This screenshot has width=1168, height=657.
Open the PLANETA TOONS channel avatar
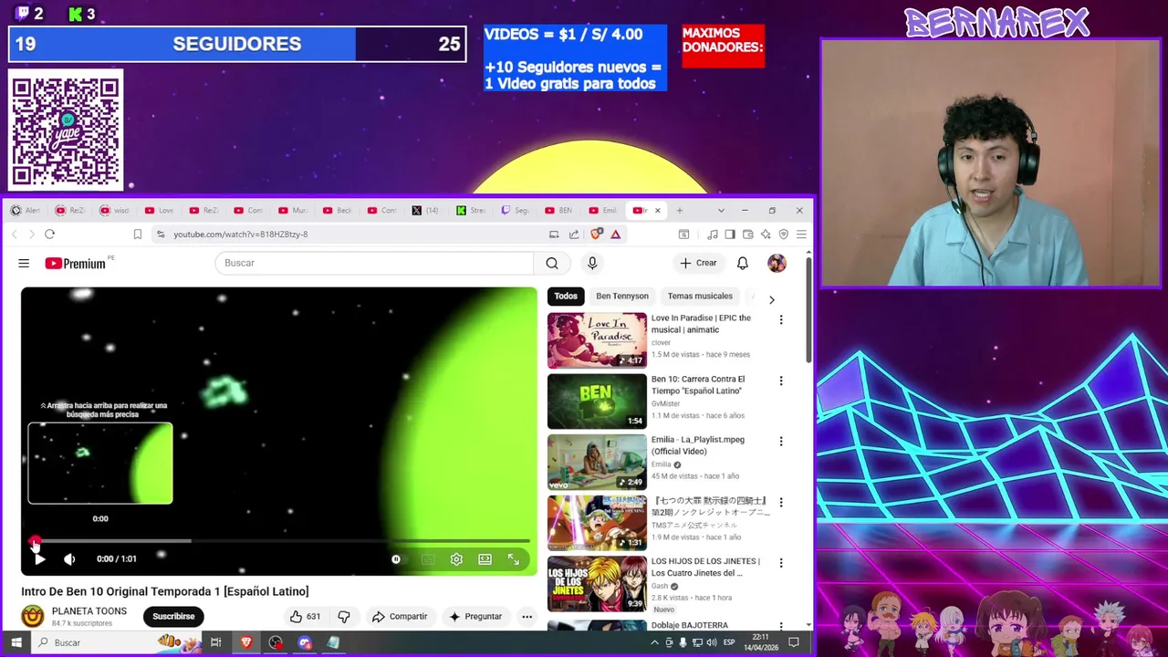33,616
